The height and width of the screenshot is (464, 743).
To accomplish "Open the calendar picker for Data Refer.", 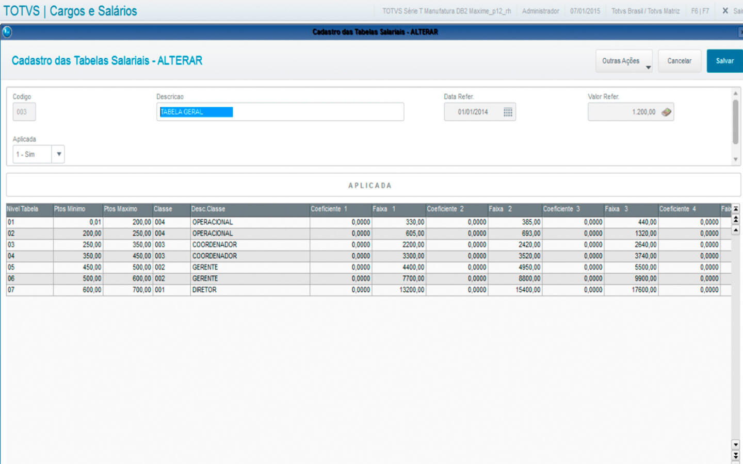I will (508, 112).
